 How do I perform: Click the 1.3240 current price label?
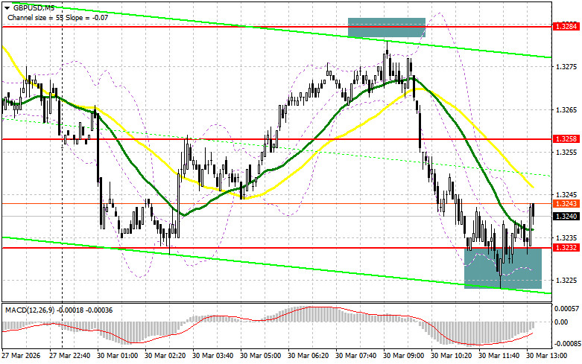click(x=566, y=216)
